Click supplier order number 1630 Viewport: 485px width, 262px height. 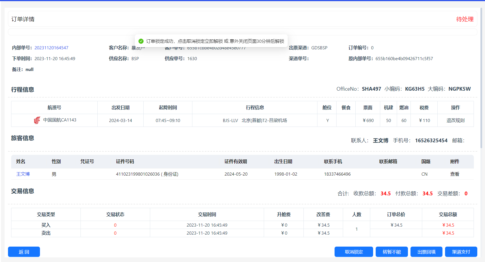coord(192,58)
